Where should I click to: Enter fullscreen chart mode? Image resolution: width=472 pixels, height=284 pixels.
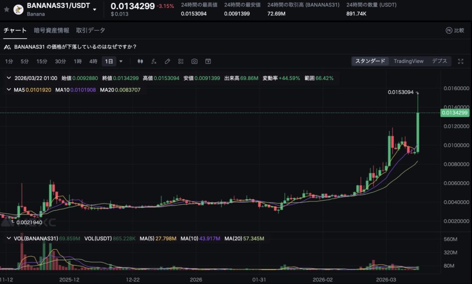coord(460,61)
